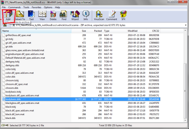Click file icon next to color.tobj

tap(4, 69)
